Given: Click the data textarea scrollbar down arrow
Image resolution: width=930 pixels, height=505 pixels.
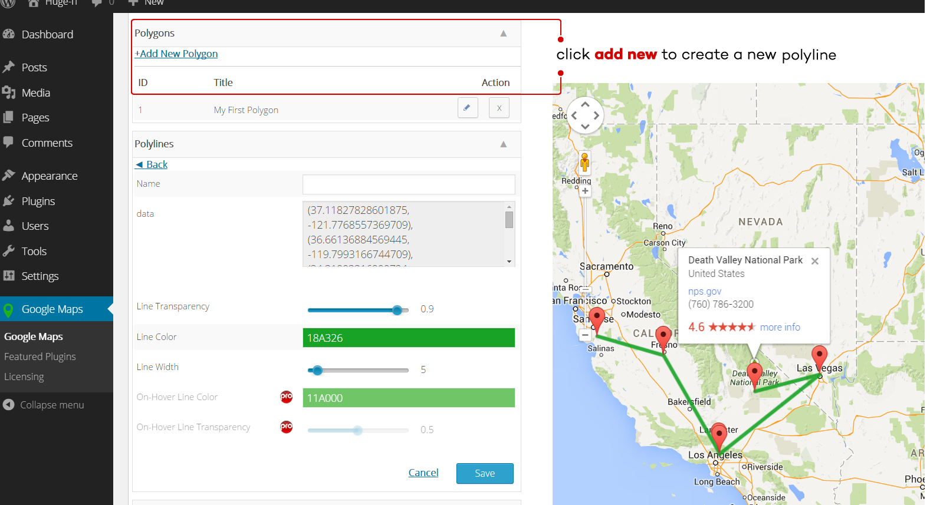Looking at the screenshot, I should tap(509, 262).
